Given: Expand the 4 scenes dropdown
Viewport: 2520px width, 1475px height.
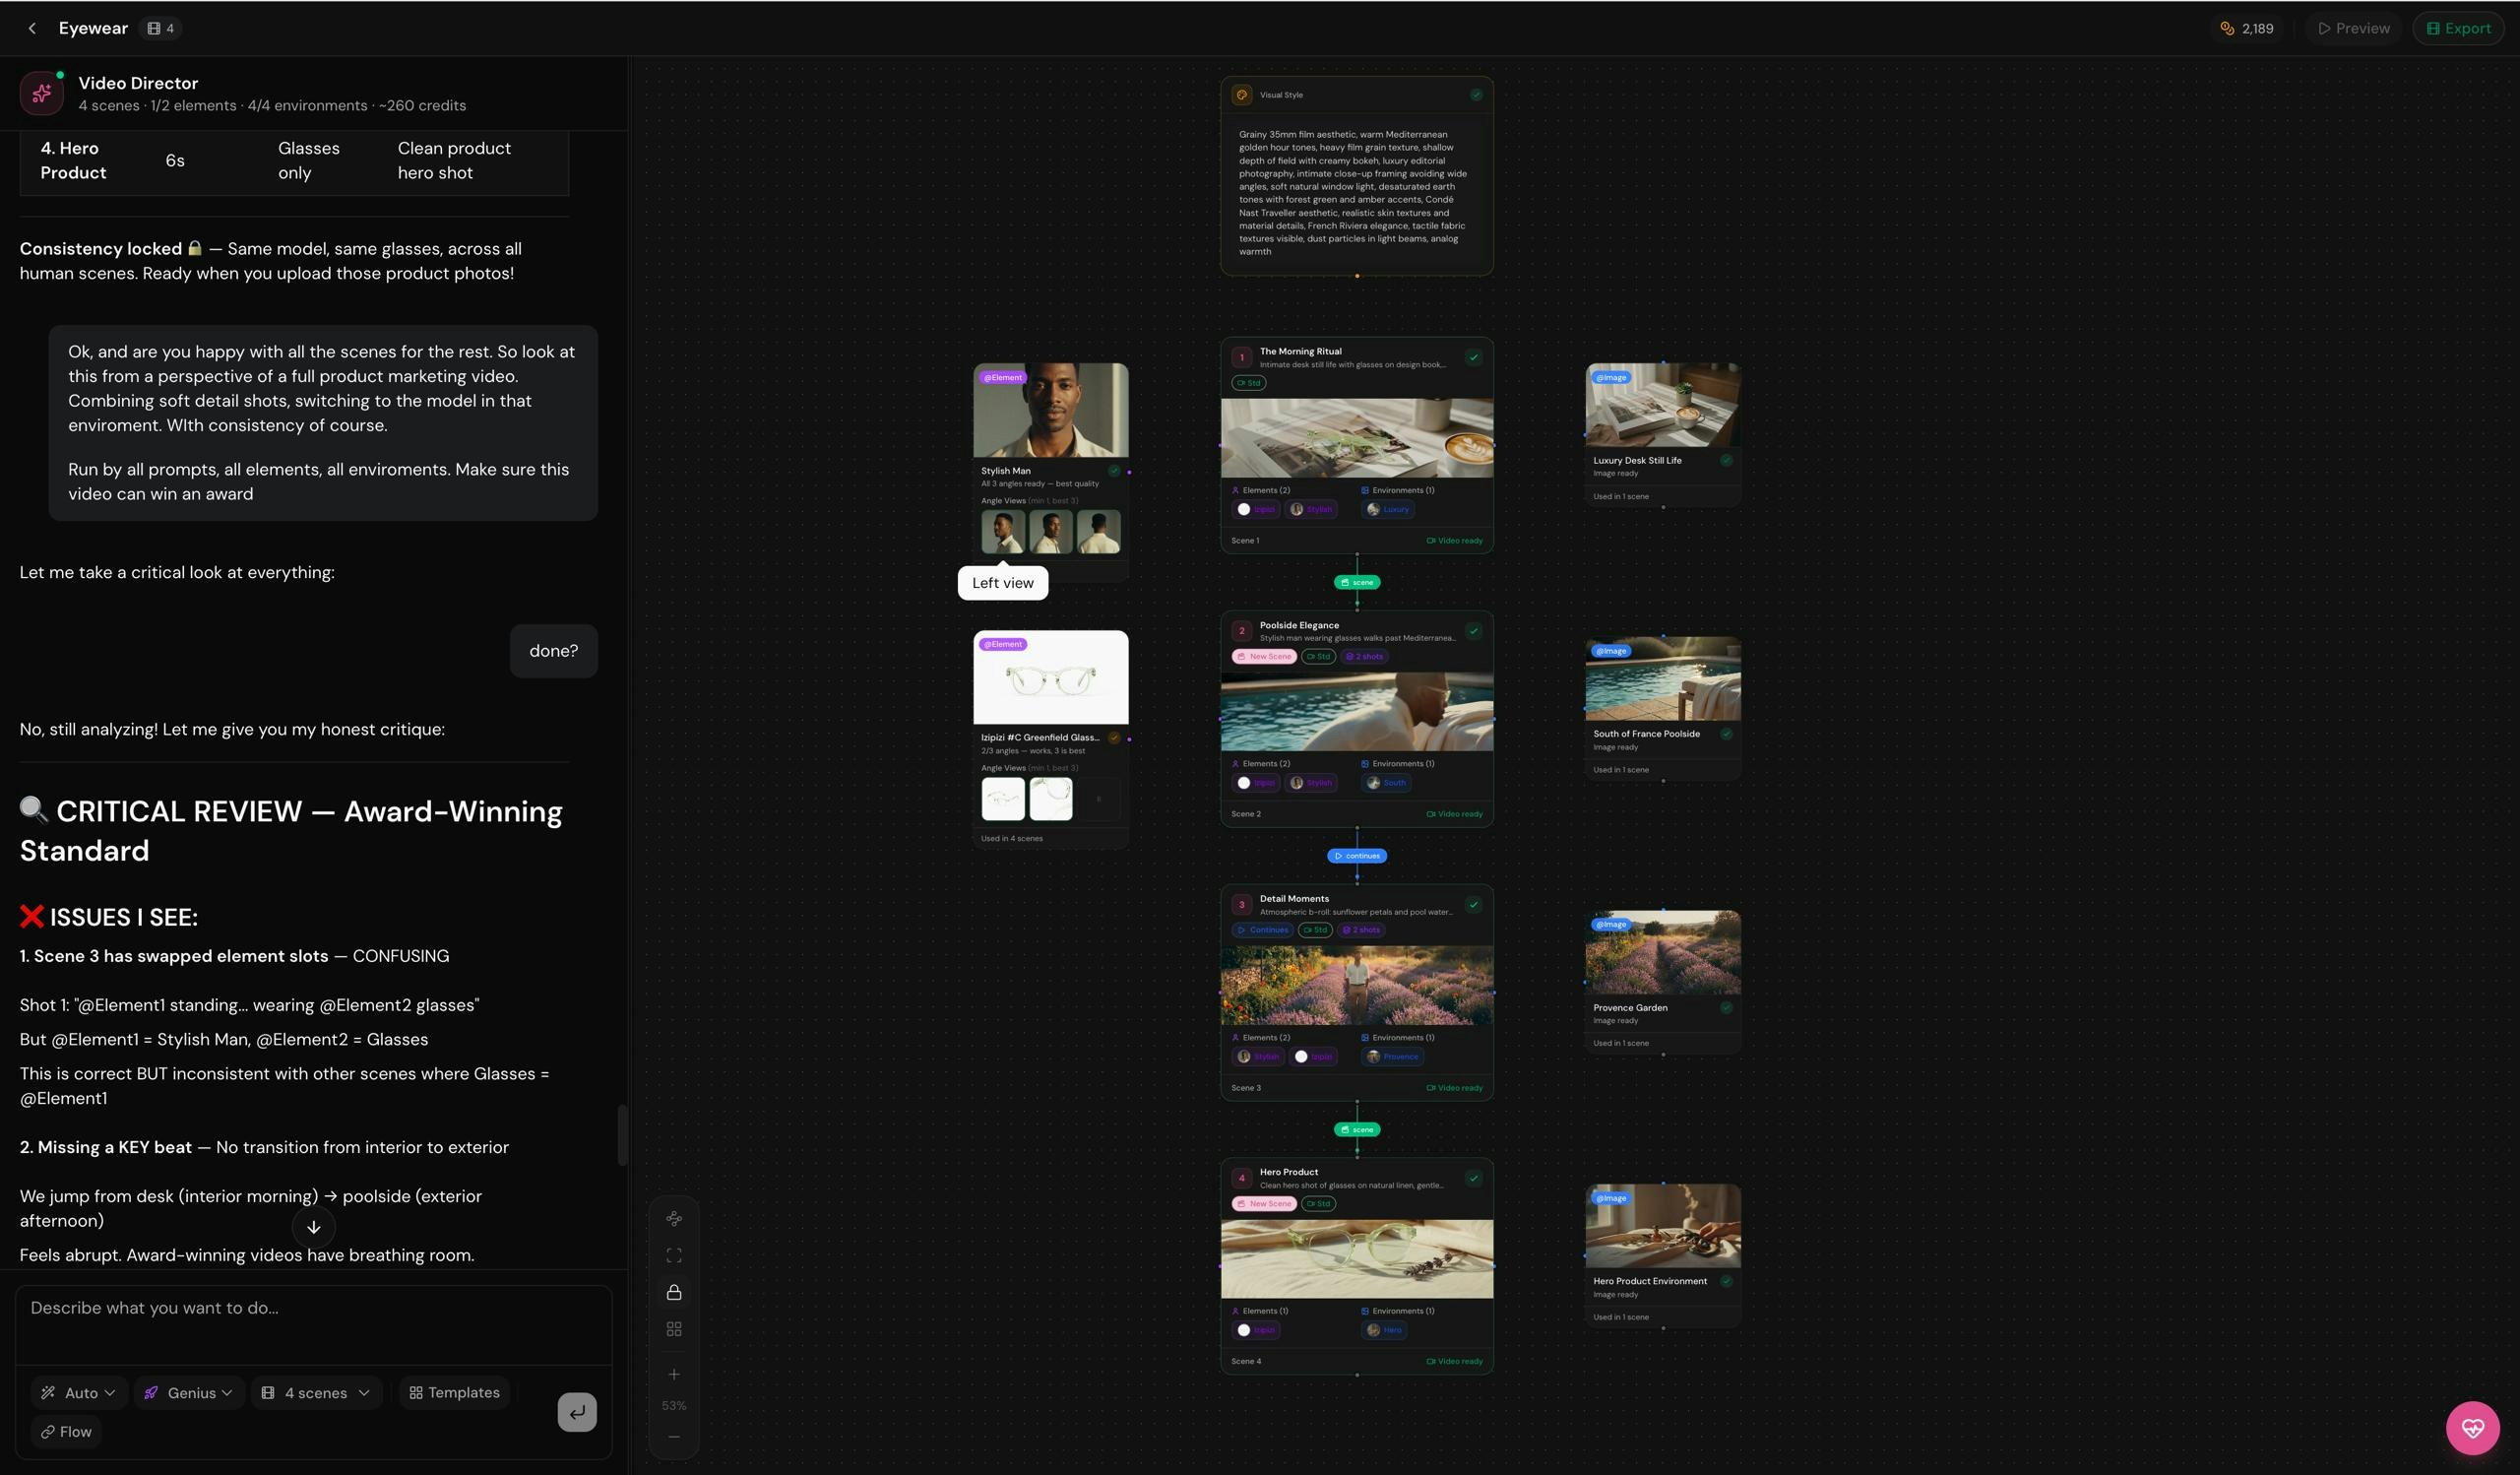Looking at the screenshot, I should 315,1392.
